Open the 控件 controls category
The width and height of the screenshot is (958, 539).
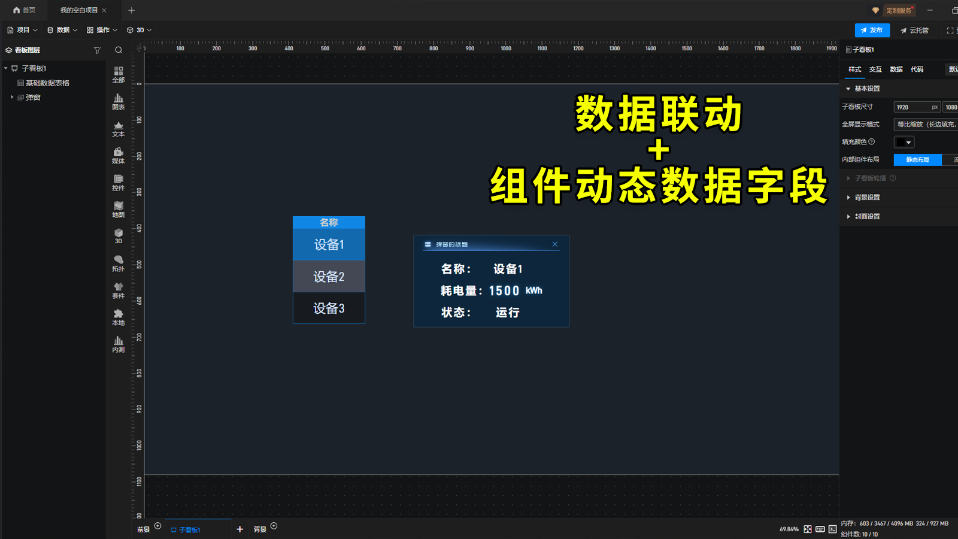119,182
